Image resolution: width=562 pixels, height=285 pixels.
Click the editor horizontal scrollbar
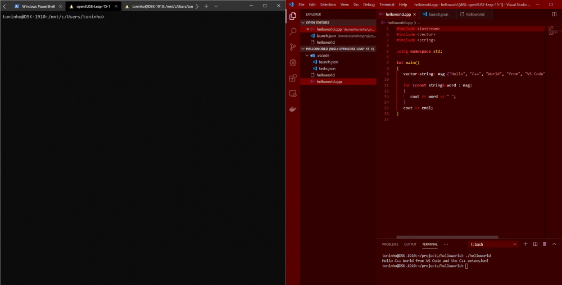pyautogui.click(x=447, y=237)
